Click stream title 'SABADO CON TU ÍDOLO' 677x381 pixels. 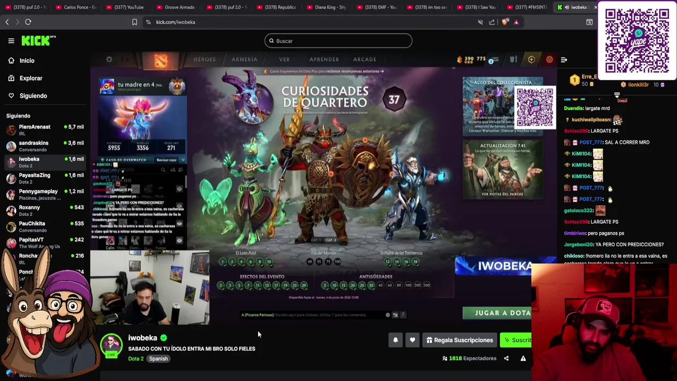pyautogui.click(x=191, y=349)
